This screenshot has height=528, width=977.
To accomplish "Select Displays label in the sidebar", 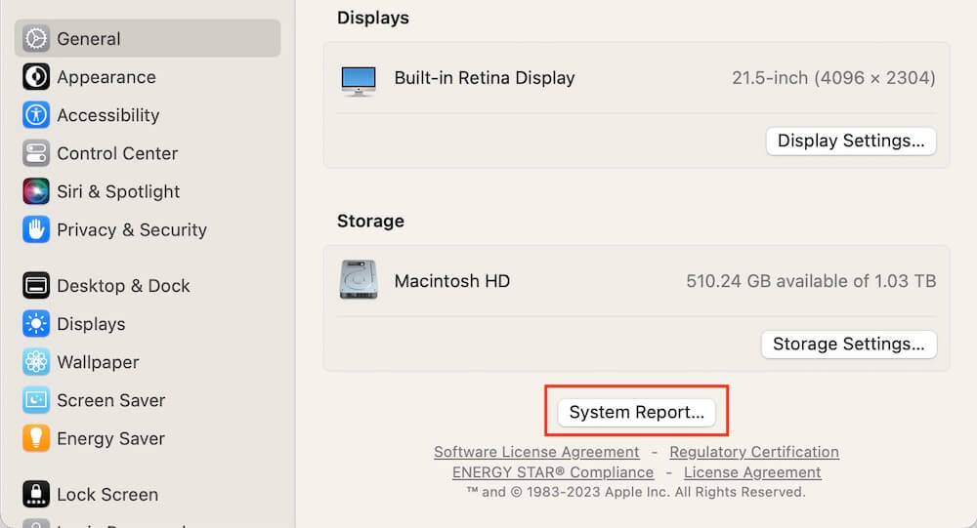I will (x=91, y=324).
